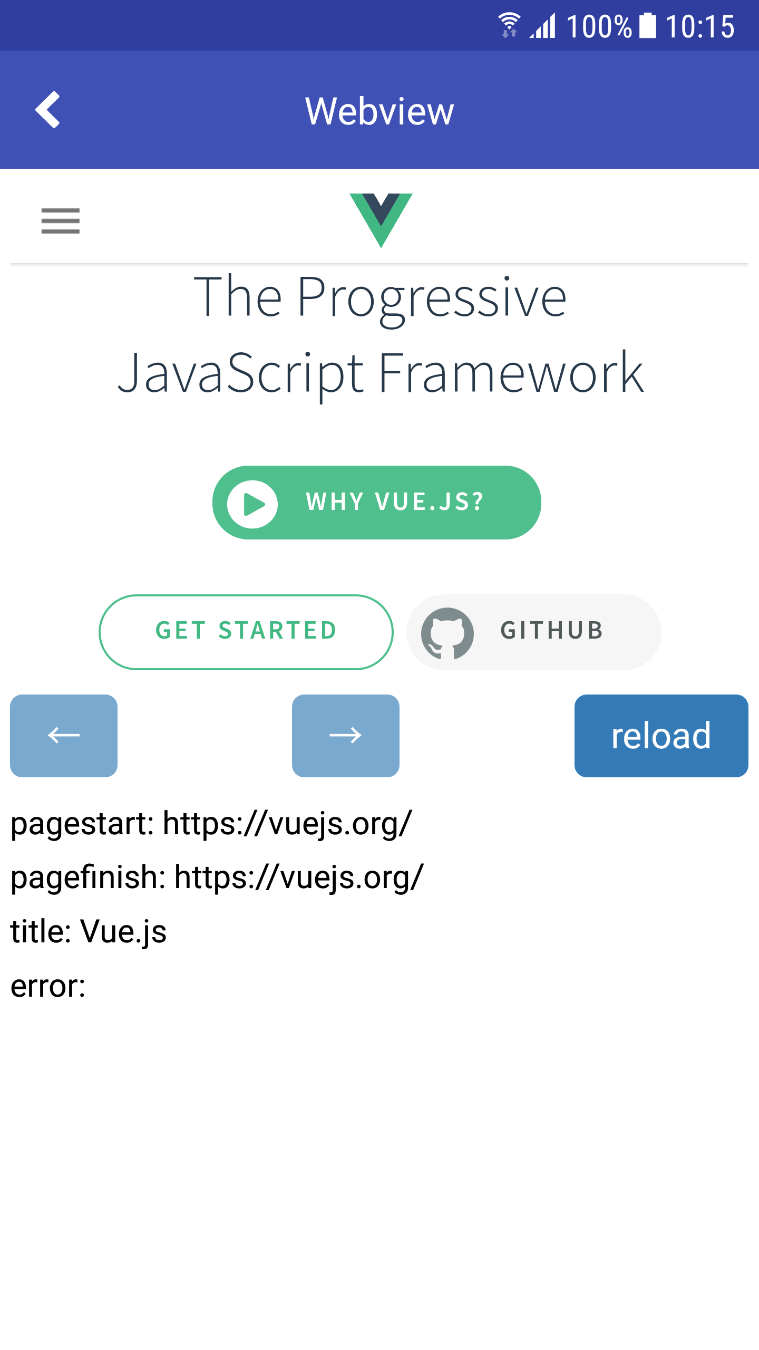Tap the cellular signal strength icon

[543, 25]
